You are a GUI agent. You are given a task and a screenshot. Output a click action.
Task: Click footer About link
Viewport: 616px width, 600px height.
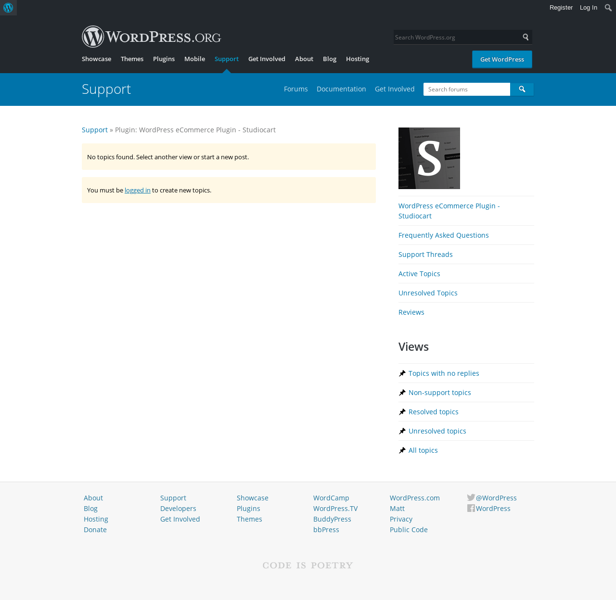(93, 498)
